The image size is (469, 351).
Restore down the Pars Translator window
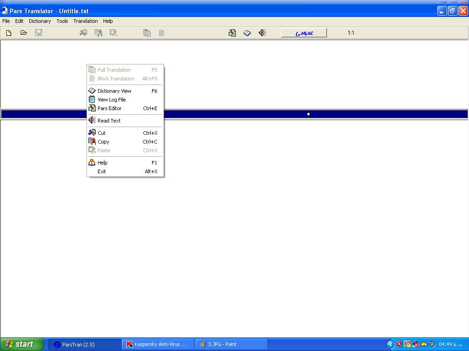(x=453, y=11)
